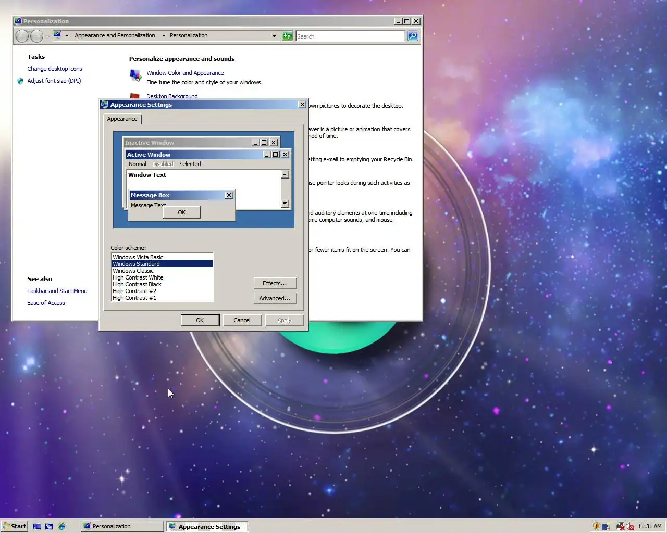Select High Contrast #1 scheme

pyautogui.click(x=162, y=298)
